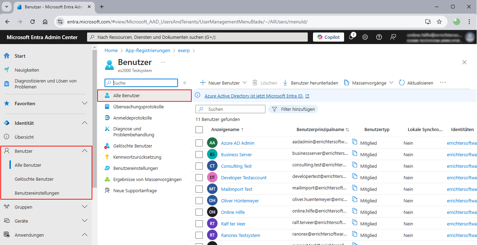Select checkbox for Ralf ter Veer
The width and height of the screenshot is (477, 245).
pyautogui.click(x=199, y=224)
